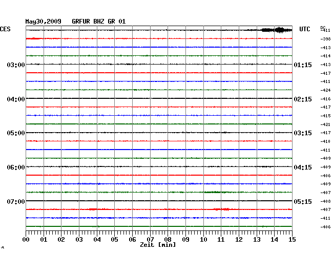Click minute tick label 05
This screenshot has height=253, width=333.
pos(114,240)
